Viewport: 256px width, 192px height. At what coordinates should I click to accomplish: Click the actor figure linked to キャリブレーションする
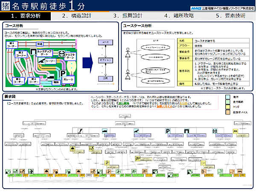(x=128, y=52)
